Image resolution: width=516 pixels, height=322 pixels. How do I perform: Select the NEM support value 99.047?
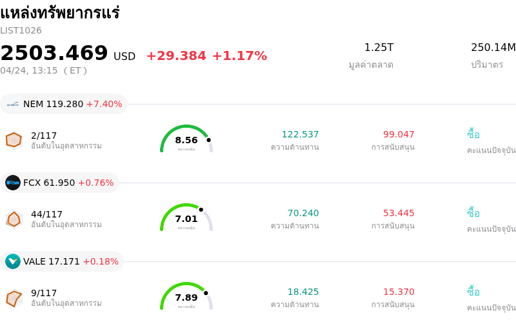tap(399, 134)
